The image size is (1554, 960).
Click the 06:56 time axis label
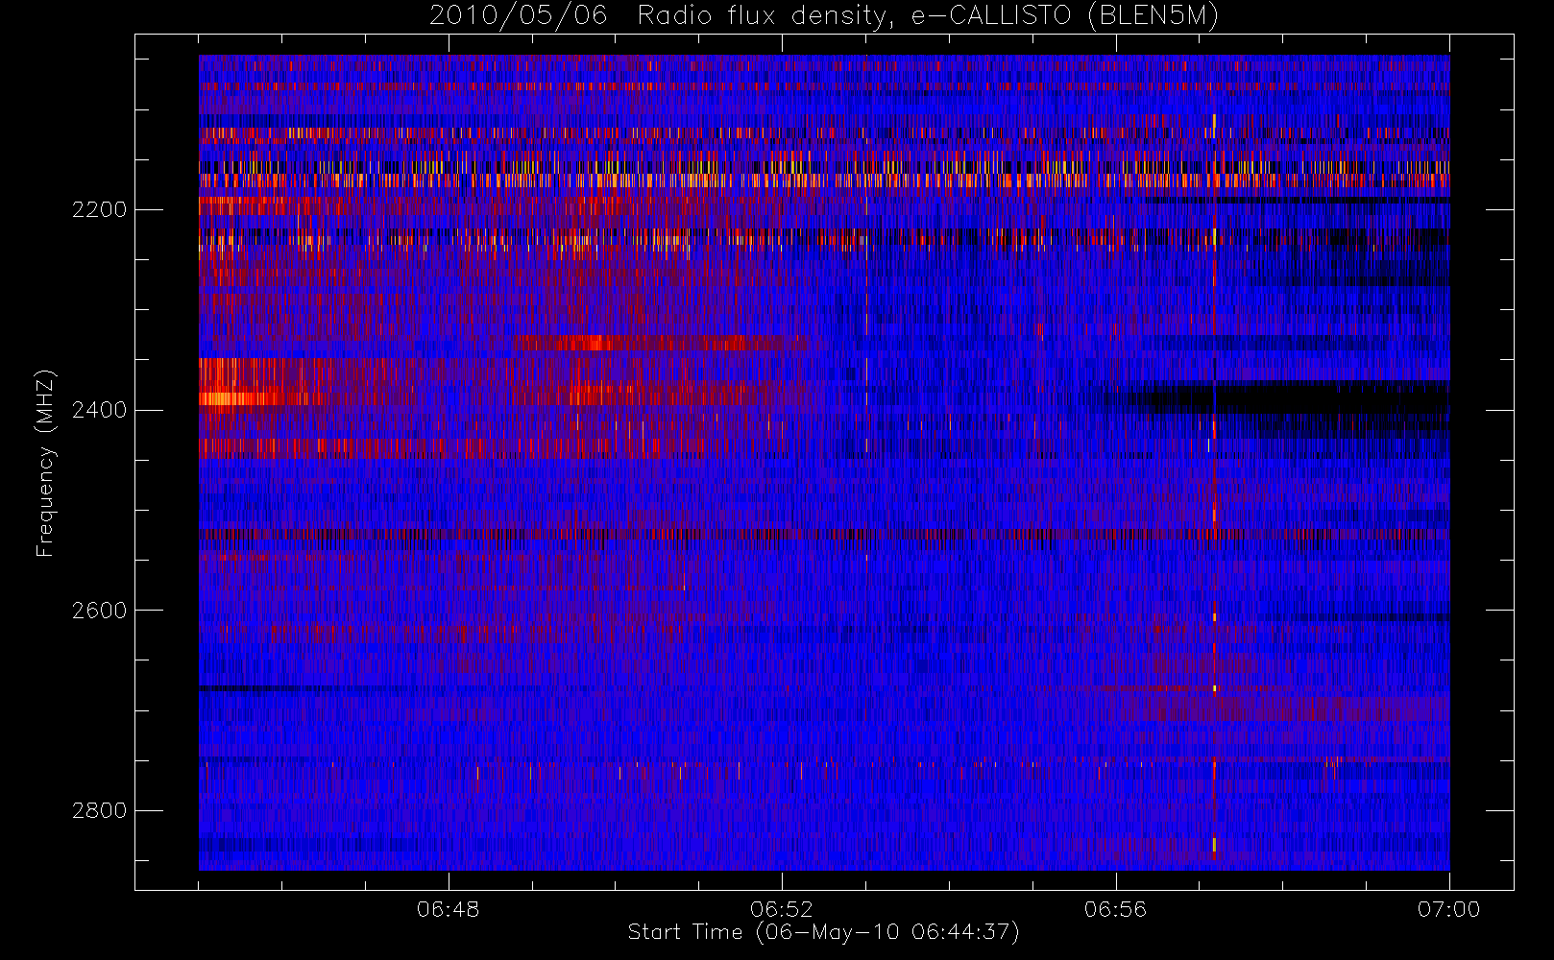point(1115,909)
